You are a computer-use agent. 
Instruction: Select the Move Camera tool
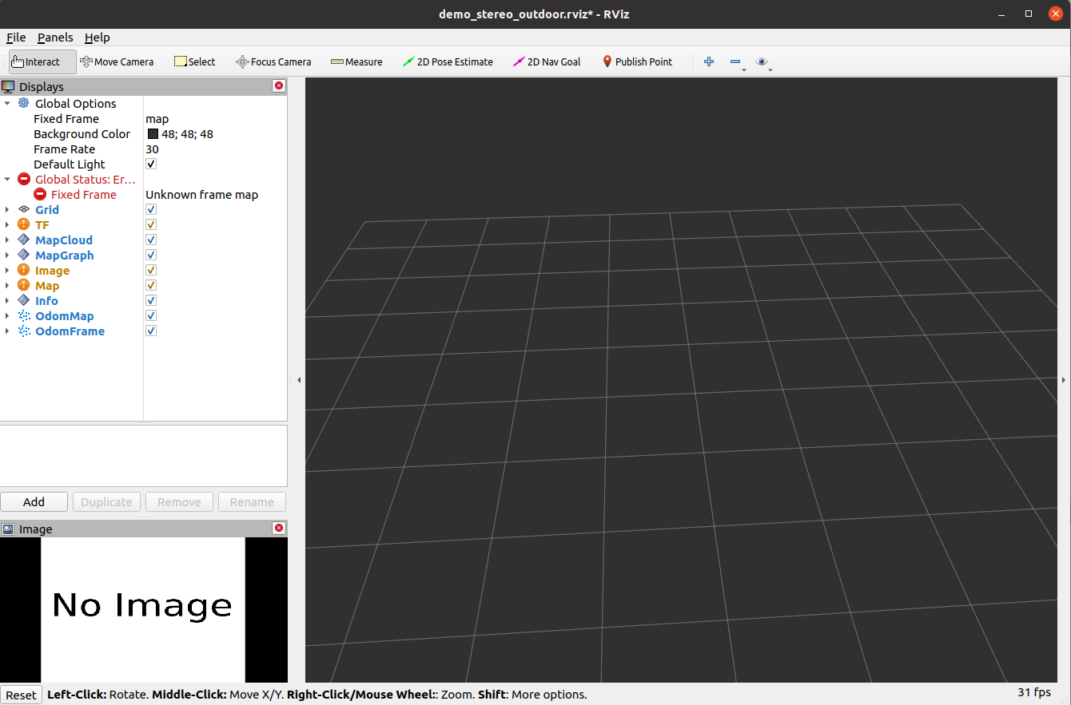point(117,61)
